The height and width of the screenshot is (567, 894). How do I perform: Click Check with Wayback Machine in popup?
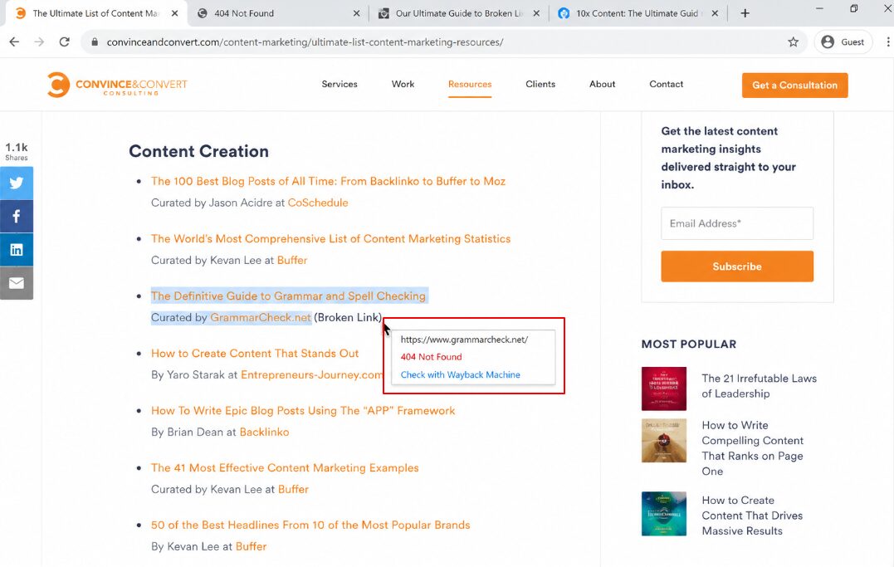(x=460, y=374)
